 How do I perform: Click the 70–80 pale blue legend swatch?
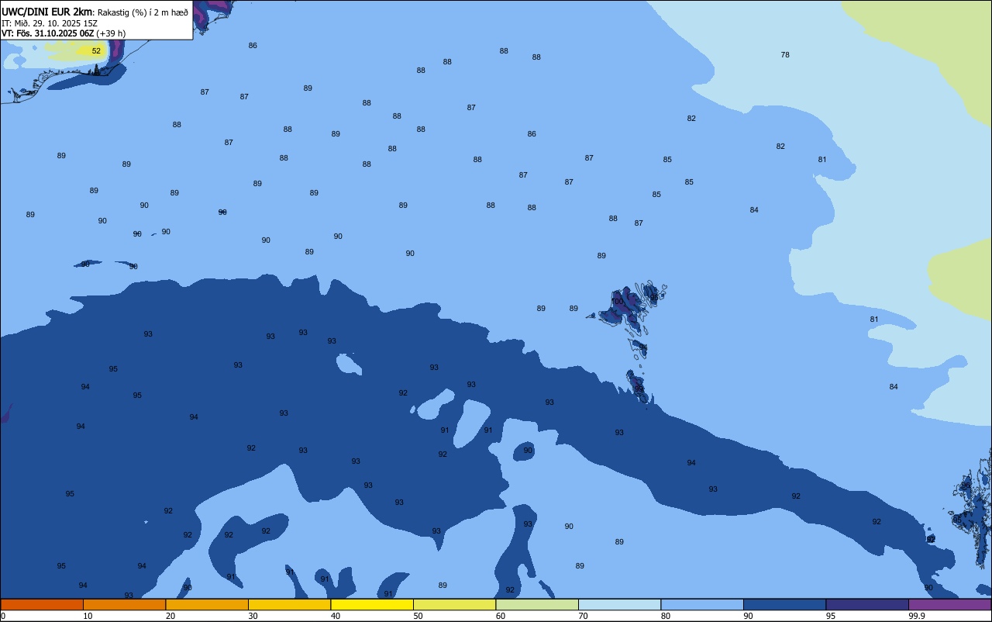pyautogui.click(x=619, y=604)
